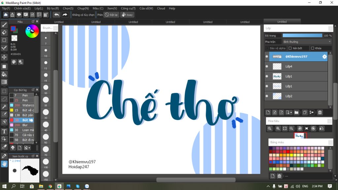Click the Đặt lại reset button
Viewport: 338px width, 190px height.
tap(111, 15)
